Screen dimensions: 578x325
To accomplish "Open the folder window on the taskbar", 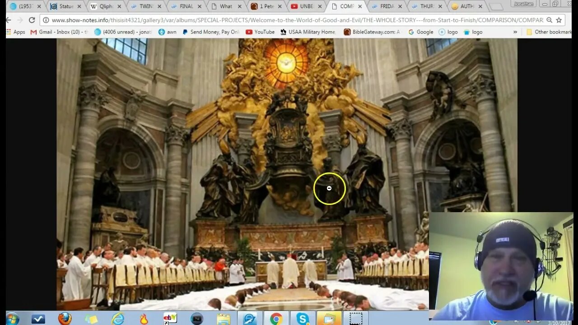I will [x=329, y=319].
